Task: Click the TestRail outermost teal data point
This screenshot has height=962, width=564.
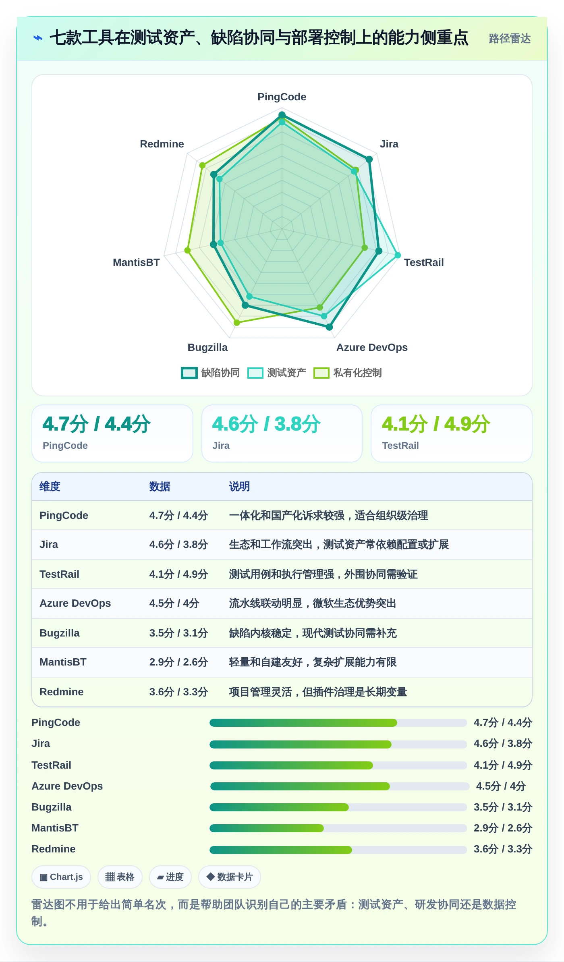Action: pos(398,255)
